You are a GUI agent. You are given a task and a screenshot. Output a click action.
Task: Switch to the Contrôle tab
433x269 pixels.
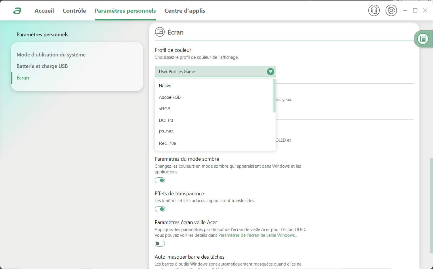tap(74, 11)
